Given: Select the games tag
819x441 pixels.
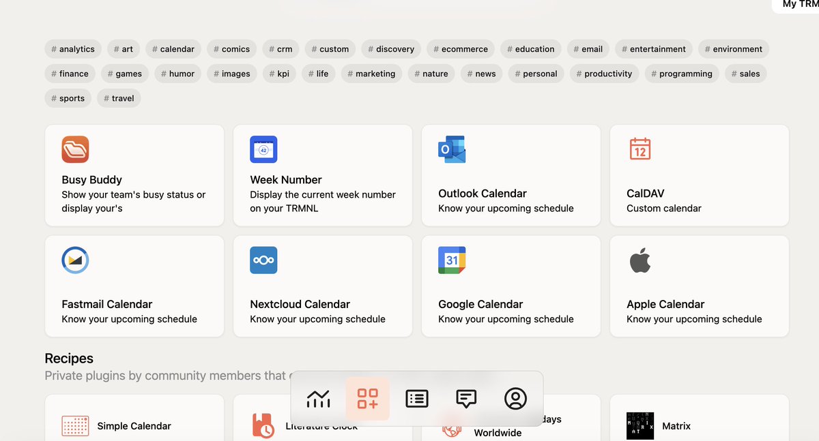Looking at the screenshot, I should tap(125, 74).
